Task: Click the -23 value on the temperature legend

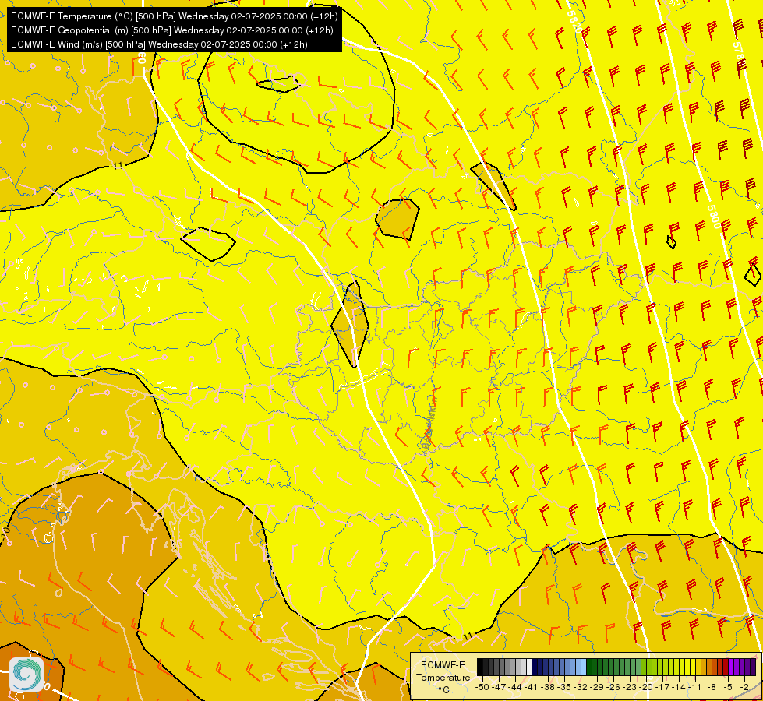Action: 630,687
